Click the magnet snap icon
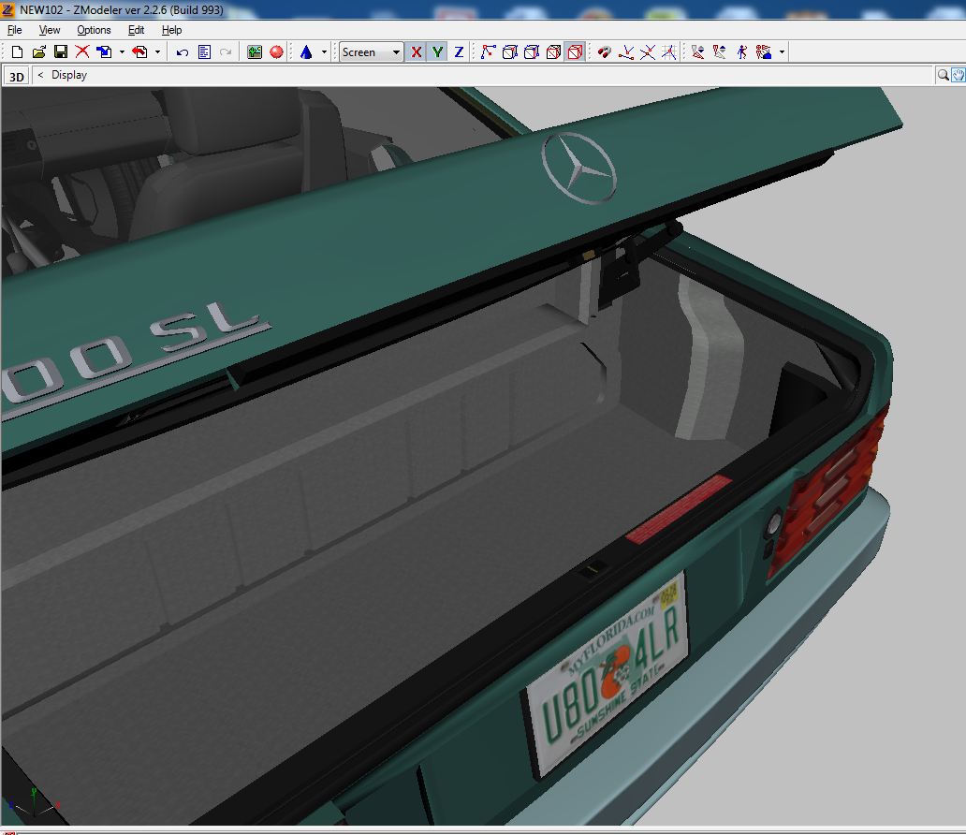Screen dimensions: 966x835 click(x=604, y=52)
